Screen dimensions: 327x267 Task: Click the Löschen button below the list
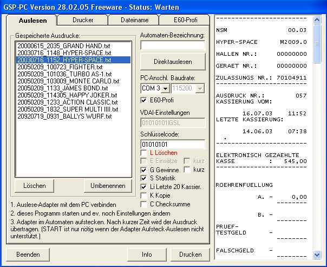tap(35, 186)
